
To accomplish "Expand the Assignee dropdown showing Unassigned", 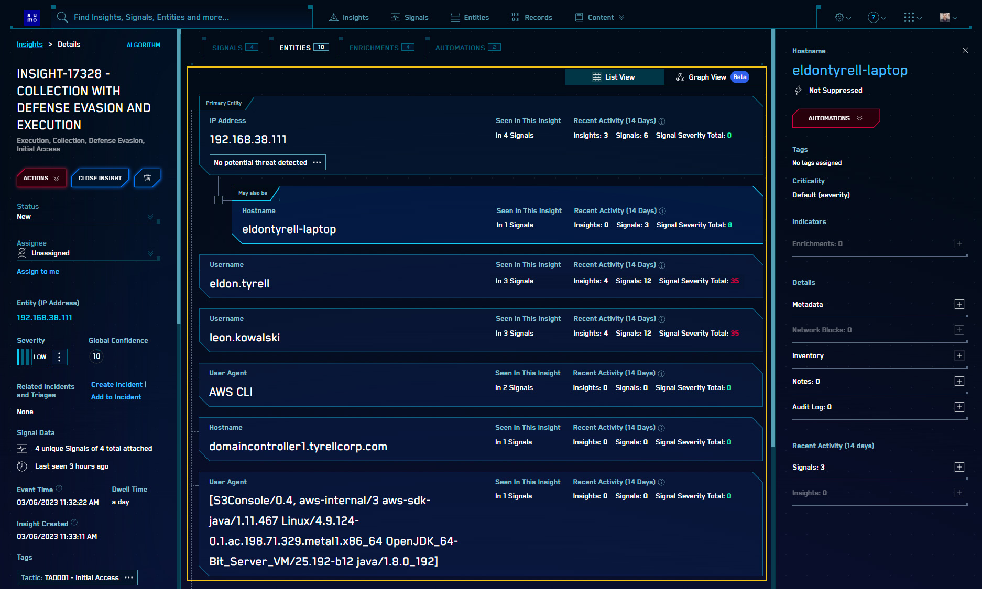I will coord(151,253).
